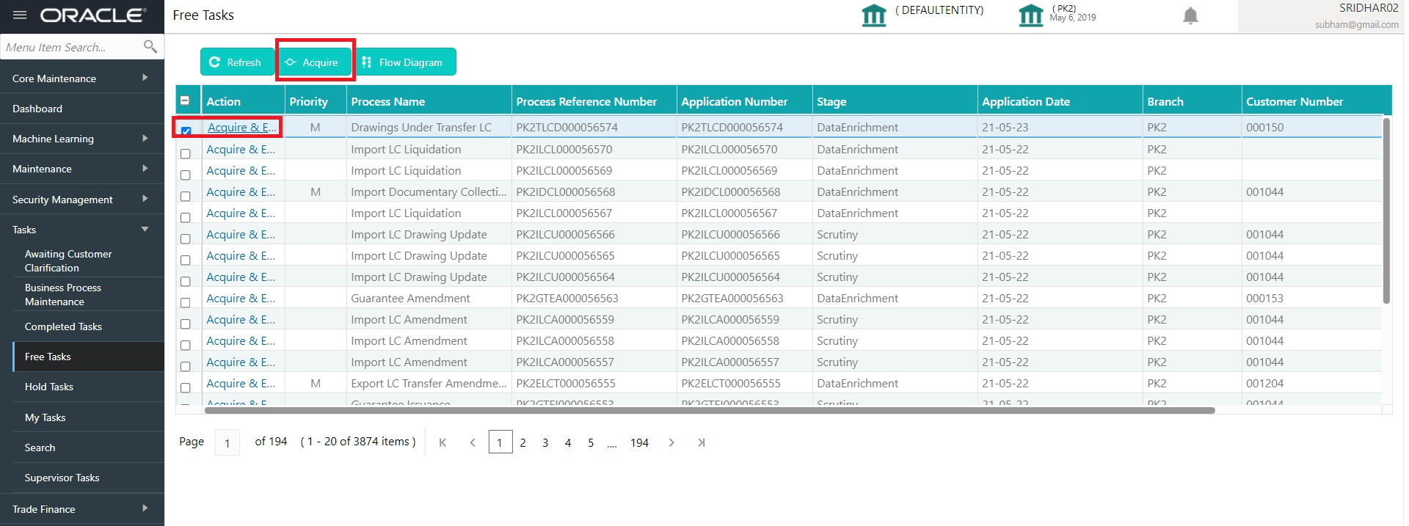Click the Refresh button
1409x526 pixels.
(236, 62)
